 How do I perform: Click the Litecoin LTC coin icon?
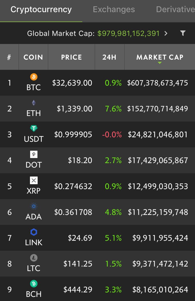click(34, 258)
